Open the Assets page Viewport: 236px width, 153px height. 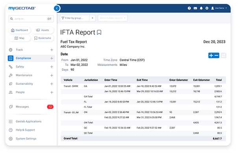pos(42,30)
